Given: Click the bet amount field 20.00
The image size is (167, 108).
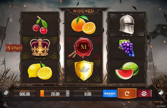Looking at the screenshot, I should 55,93.
